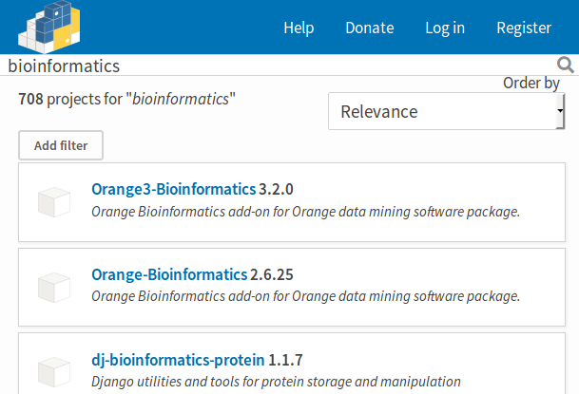Click the magnifying glass search icon
The image size is (579, 394).
566,66
